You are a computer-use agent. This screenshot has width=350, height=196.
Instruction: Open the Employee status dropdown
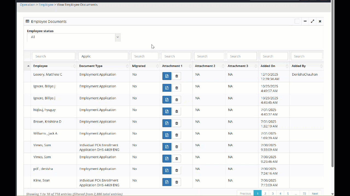(74, 37)
